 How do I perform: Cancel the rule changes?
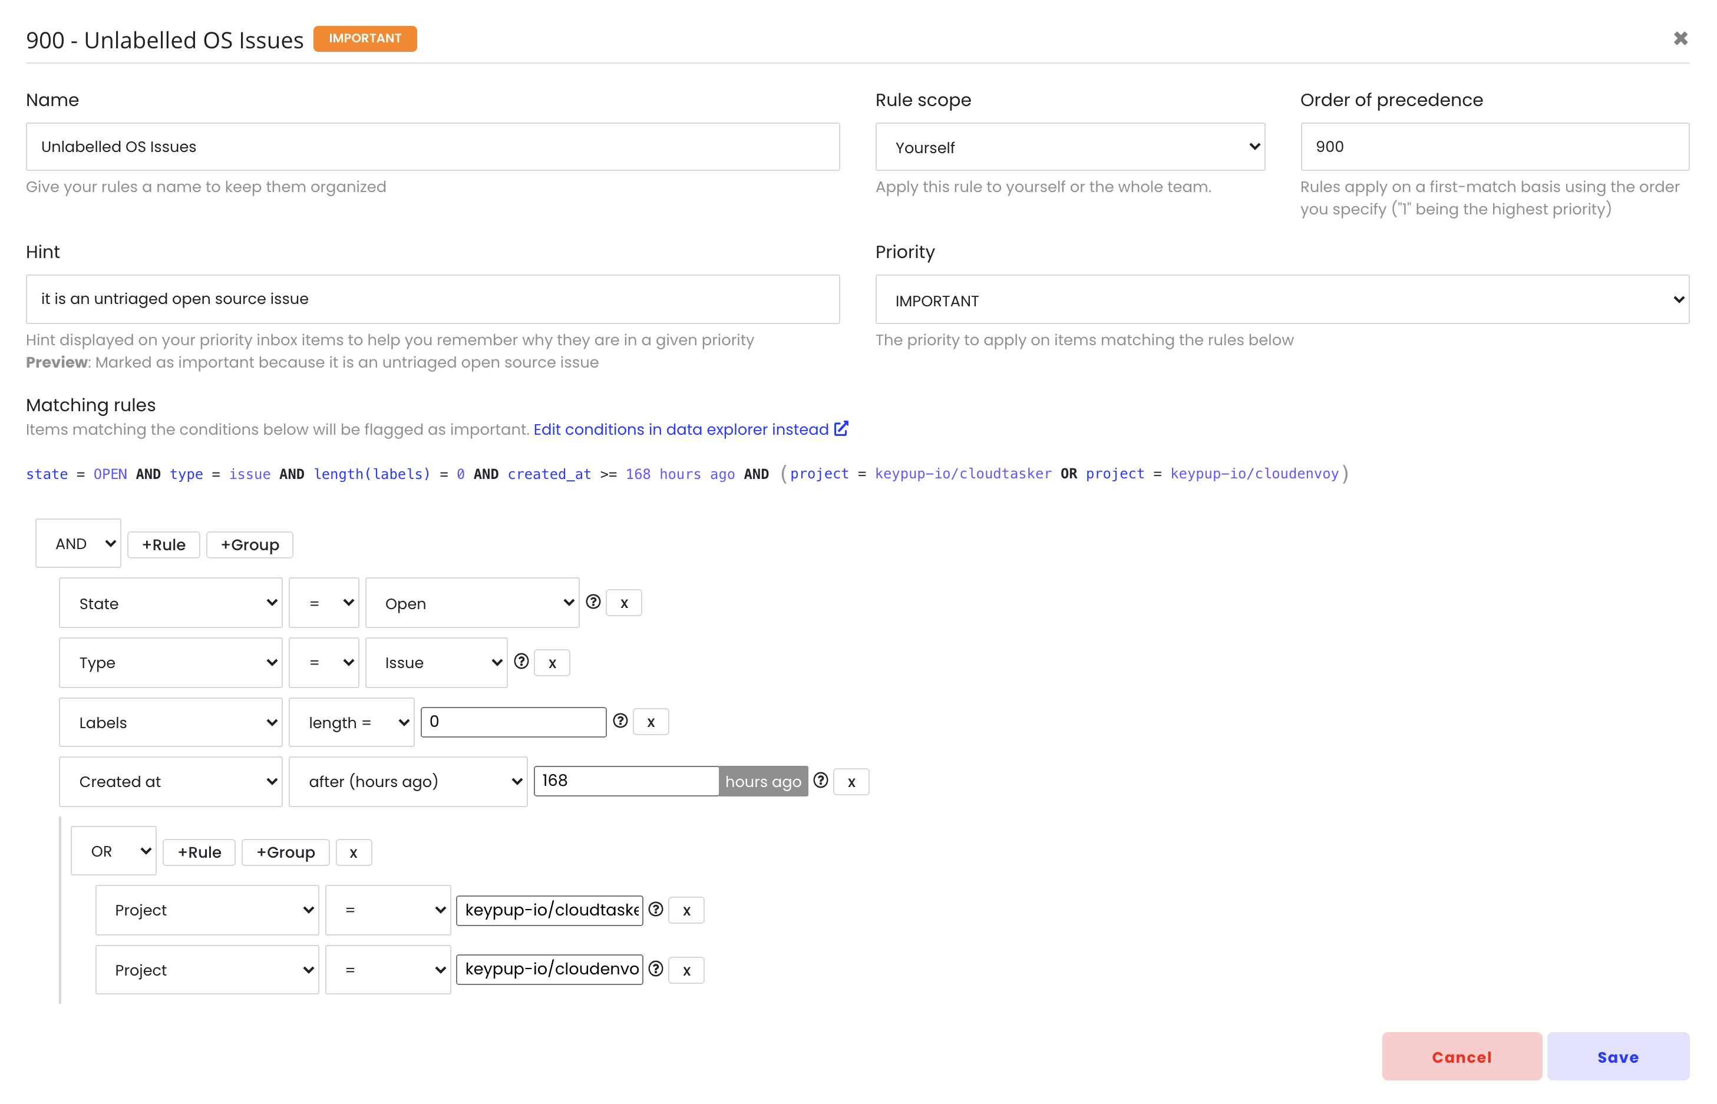point(1461,1057)
